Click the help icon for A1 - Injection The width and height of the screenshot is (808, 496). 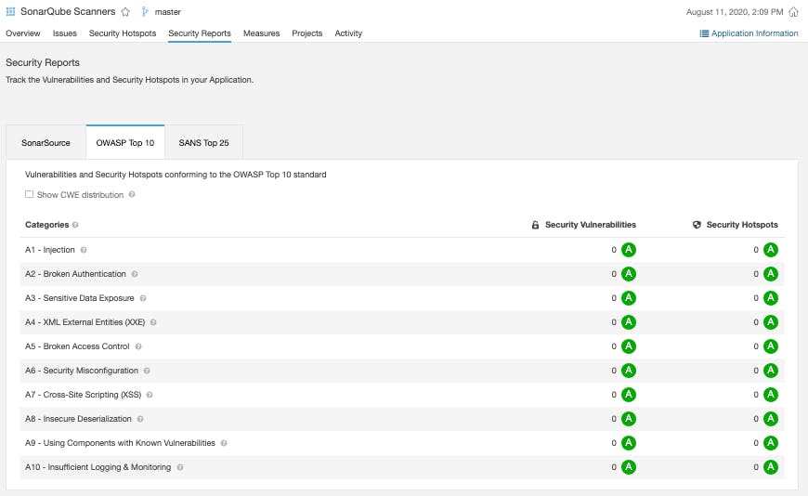[84, 250]
